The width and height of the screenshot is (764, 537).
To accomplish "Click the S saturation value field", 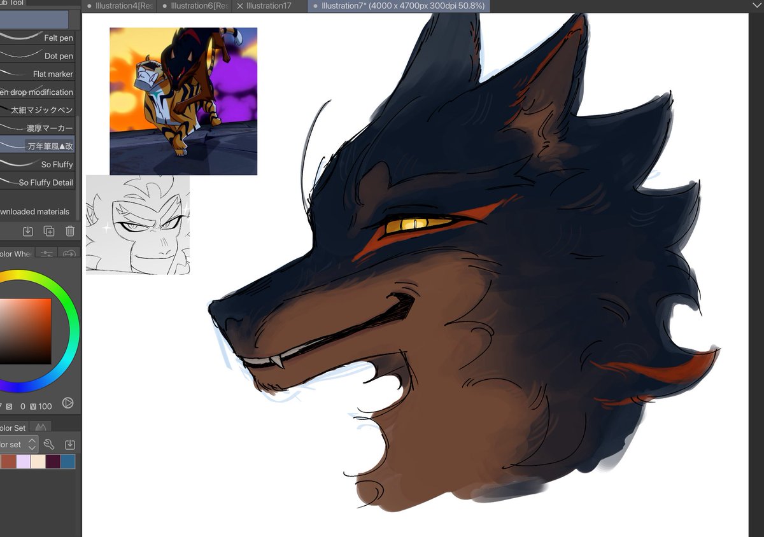I will pyautogui.click(x=23, y=406).
